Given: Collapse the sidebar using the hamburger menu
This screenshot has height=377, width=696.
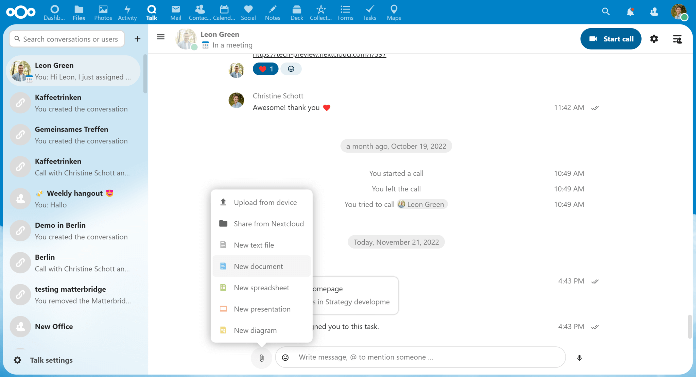Looking at the screenshot, I should 160,37.
